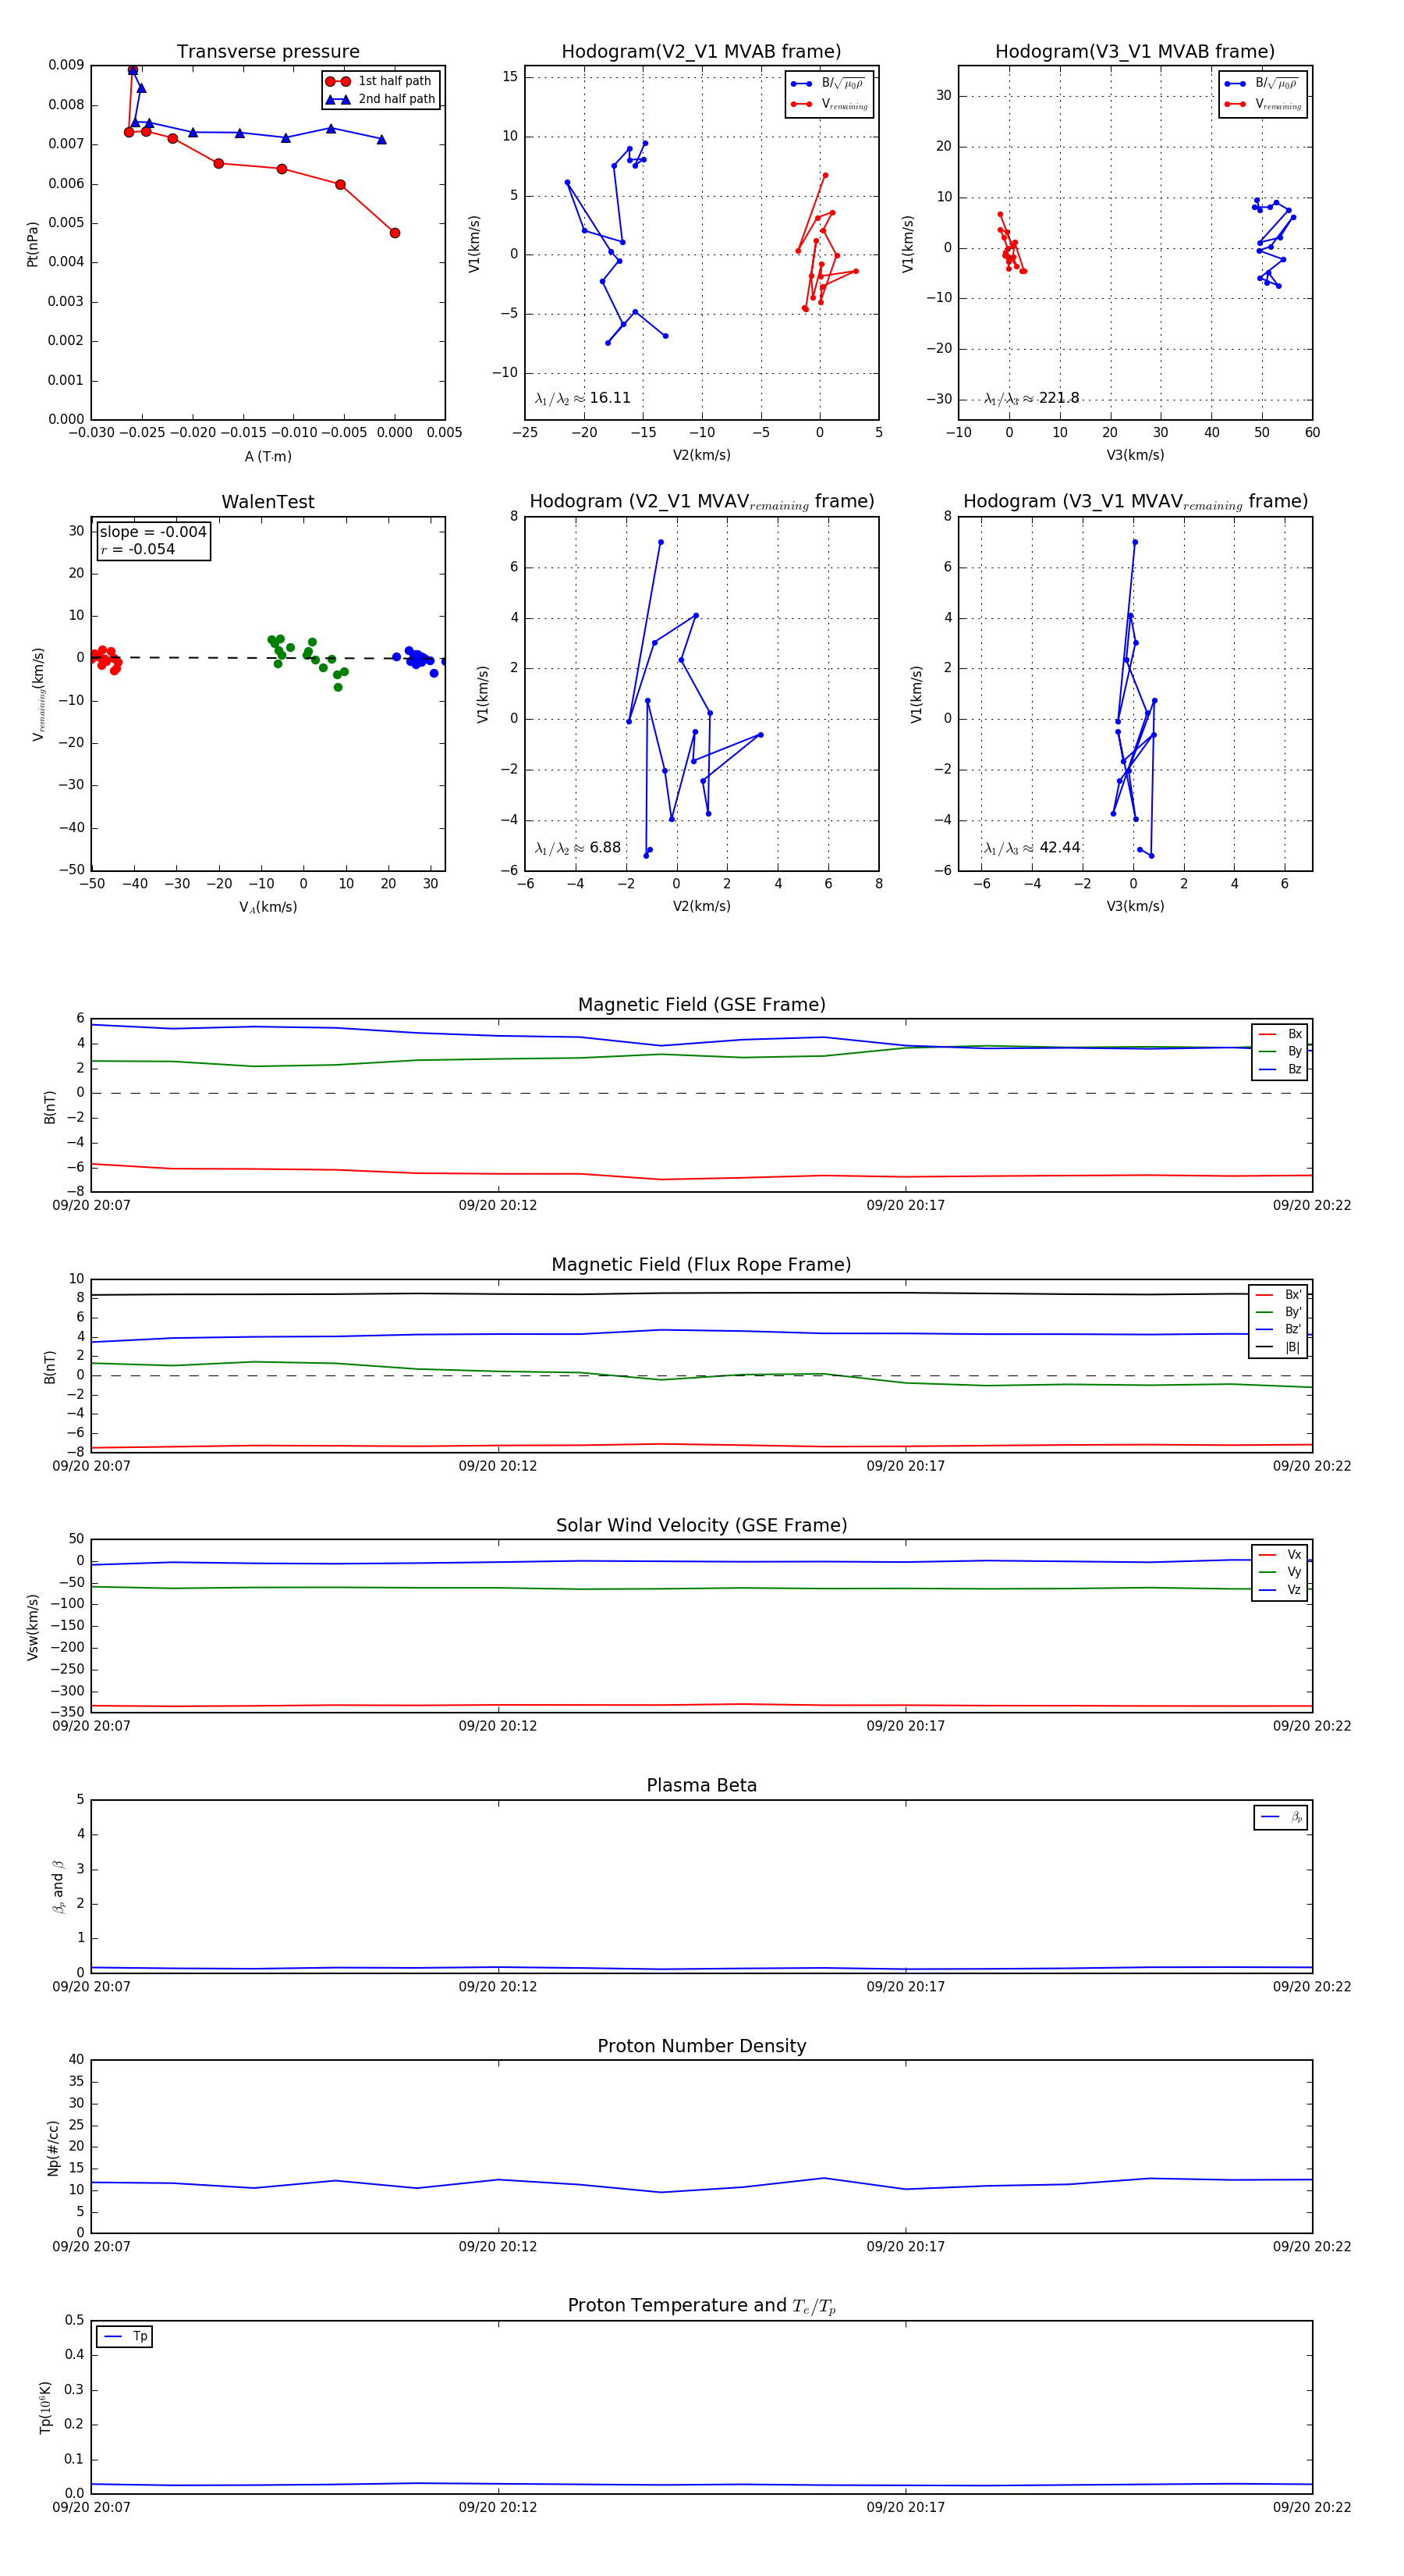
Task: Click the "Proton Number Density" title
Action: 701,2045
